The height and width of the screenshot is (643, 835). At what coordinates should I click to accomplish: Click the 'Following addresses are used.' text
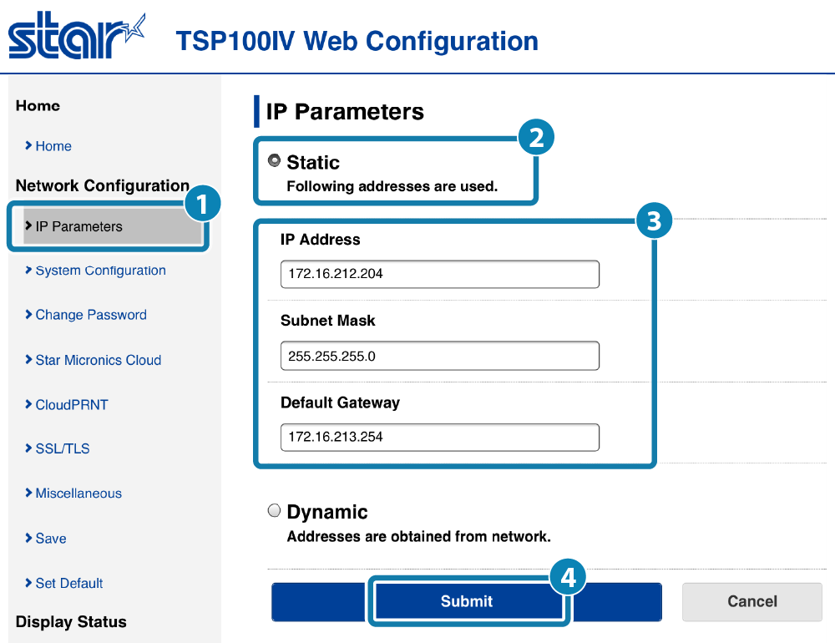tap(392, 186)
